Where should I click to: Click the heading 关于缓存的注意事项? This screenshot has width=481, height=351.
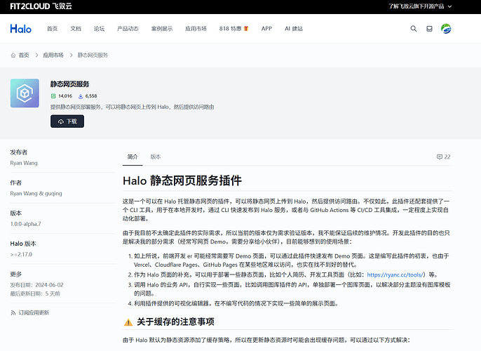[x=175, y=322]
